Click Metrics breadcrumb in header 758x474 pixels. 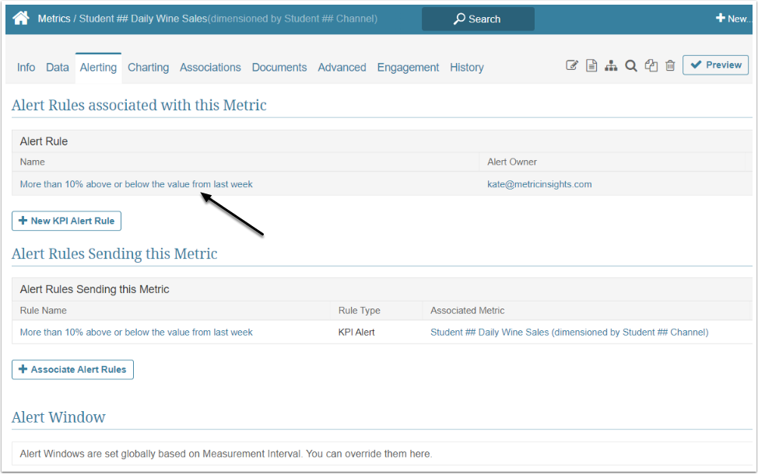[54, 18]
